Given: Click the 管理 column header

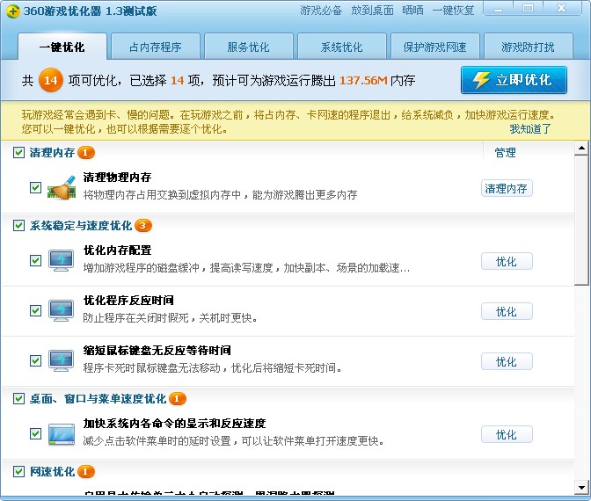Looking at the screenshot, I should [x=505, y=153].
